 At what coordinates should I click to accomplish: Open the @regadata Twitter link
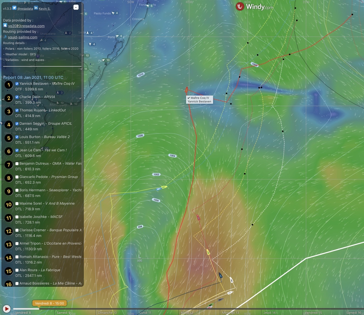(25, 9)
